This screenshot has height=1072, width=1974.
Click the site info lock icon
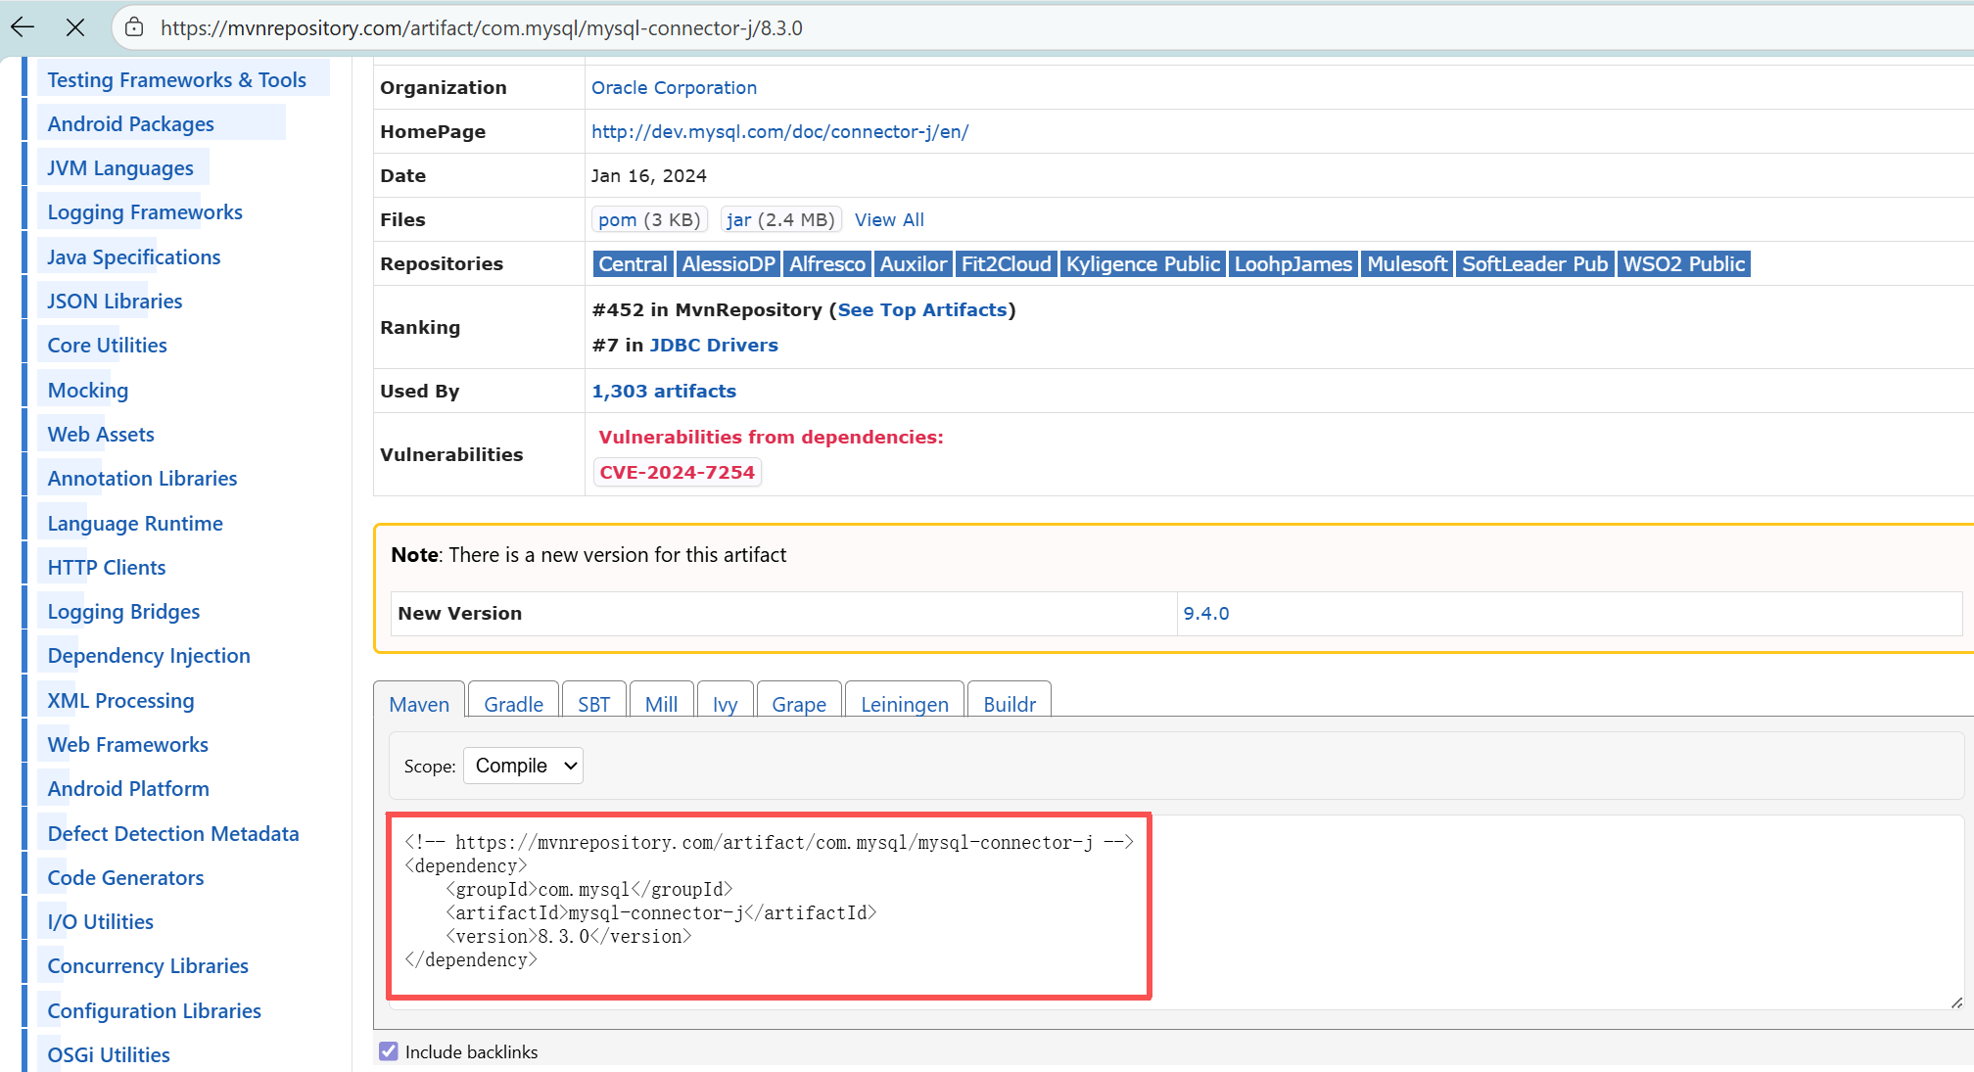tap(135, 27)
